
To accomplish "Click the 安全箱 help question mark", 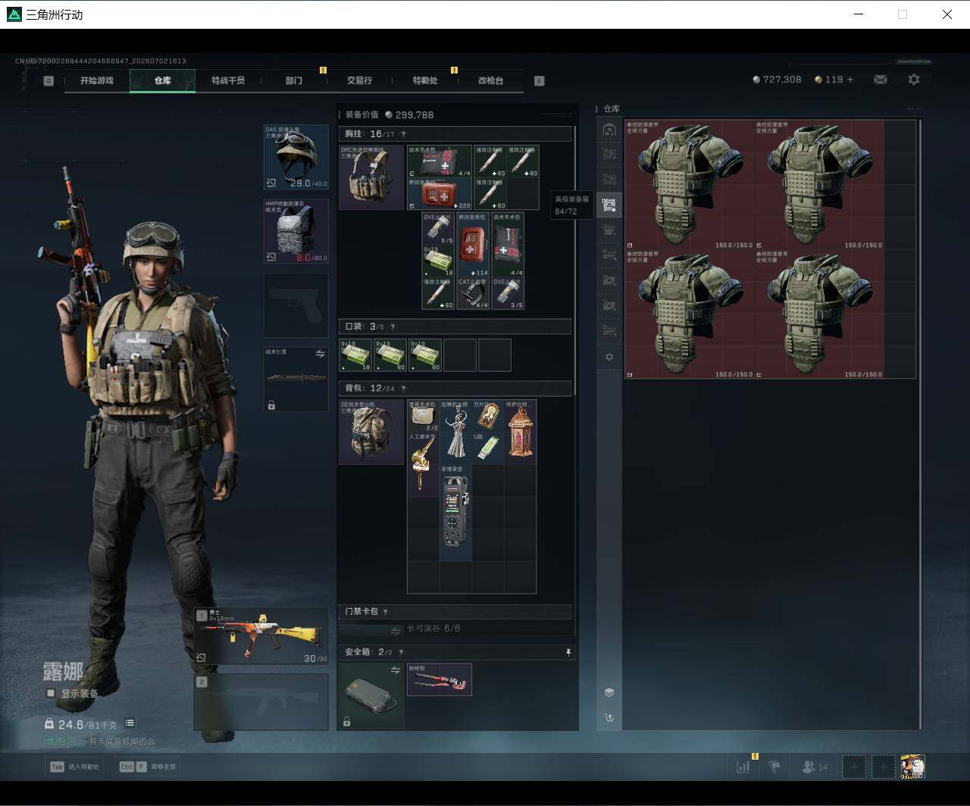I will [401, 652].
